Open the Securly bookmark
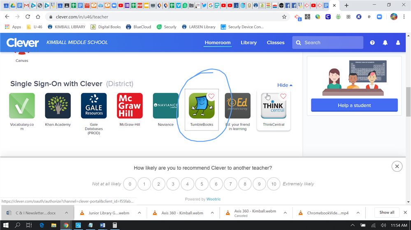Screen dimensions: 411x230 pos(167,27)
